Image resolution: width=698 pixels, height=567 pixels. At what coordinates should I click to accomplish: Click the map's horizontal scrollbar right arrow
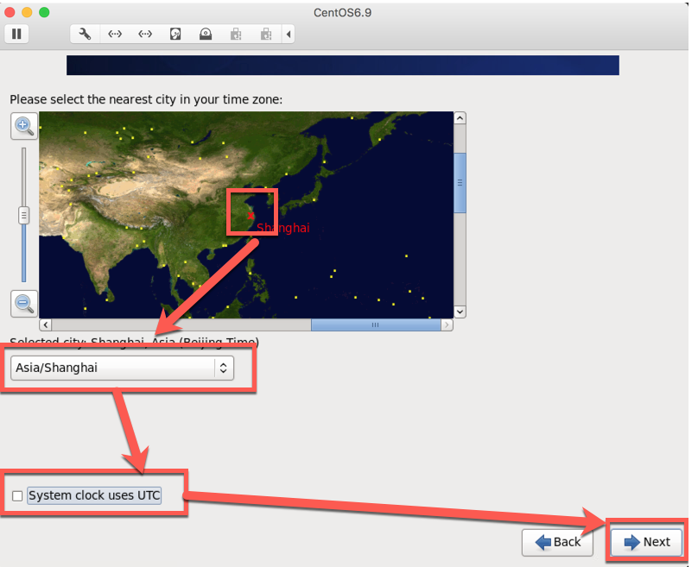pos(447,324)
